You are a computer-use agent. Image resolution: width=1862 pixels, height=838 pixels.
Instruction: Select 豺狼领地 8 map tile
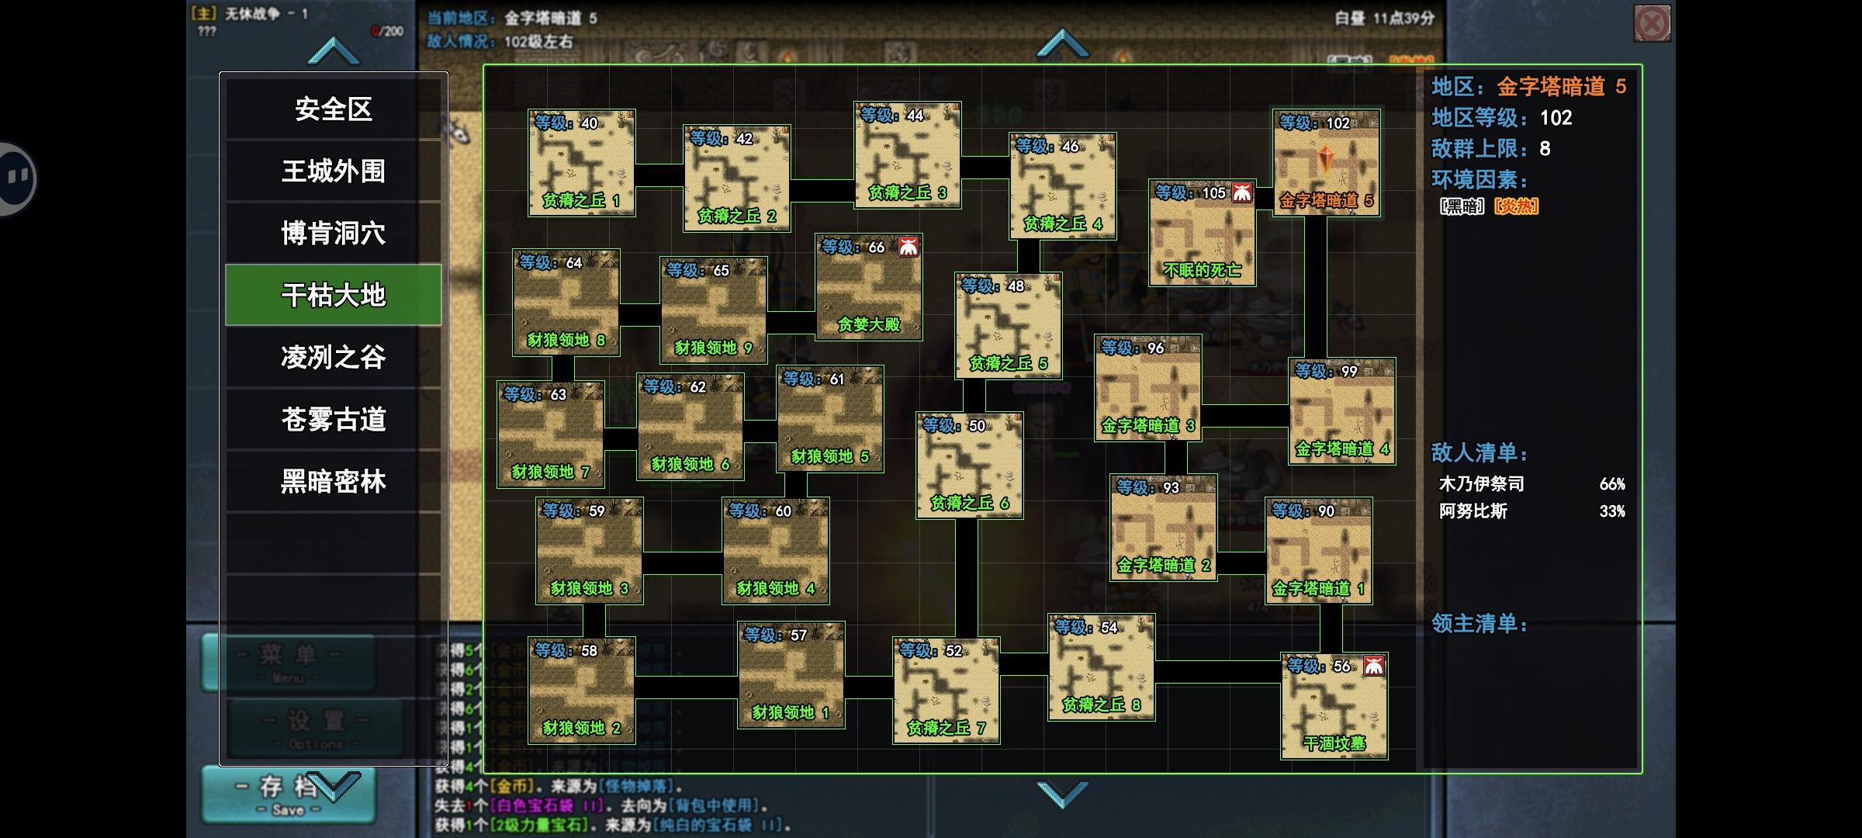(x=566, y=303)
